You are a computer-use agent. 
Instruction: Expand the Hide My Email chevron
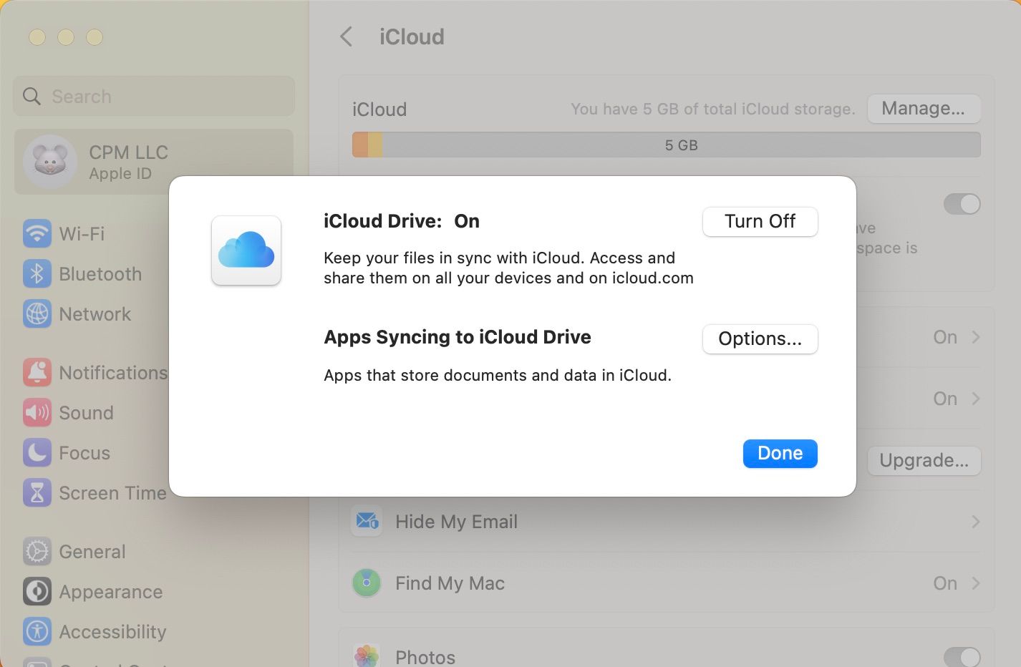point(975,522)
